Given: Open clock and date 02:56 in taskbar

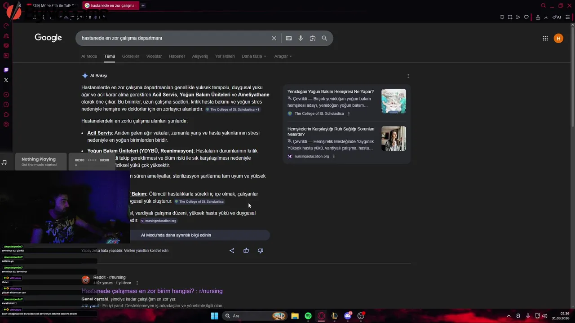Looking at the screenshot, I should (561, 316).
